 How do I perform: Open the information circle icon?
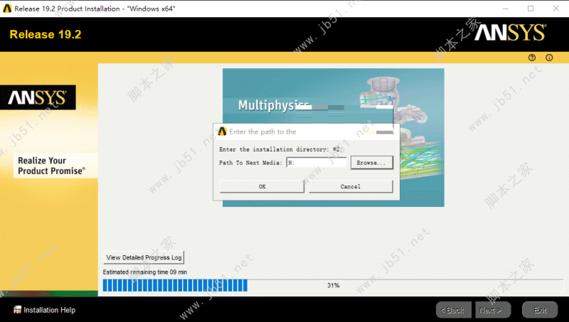[x=549, y=58]
